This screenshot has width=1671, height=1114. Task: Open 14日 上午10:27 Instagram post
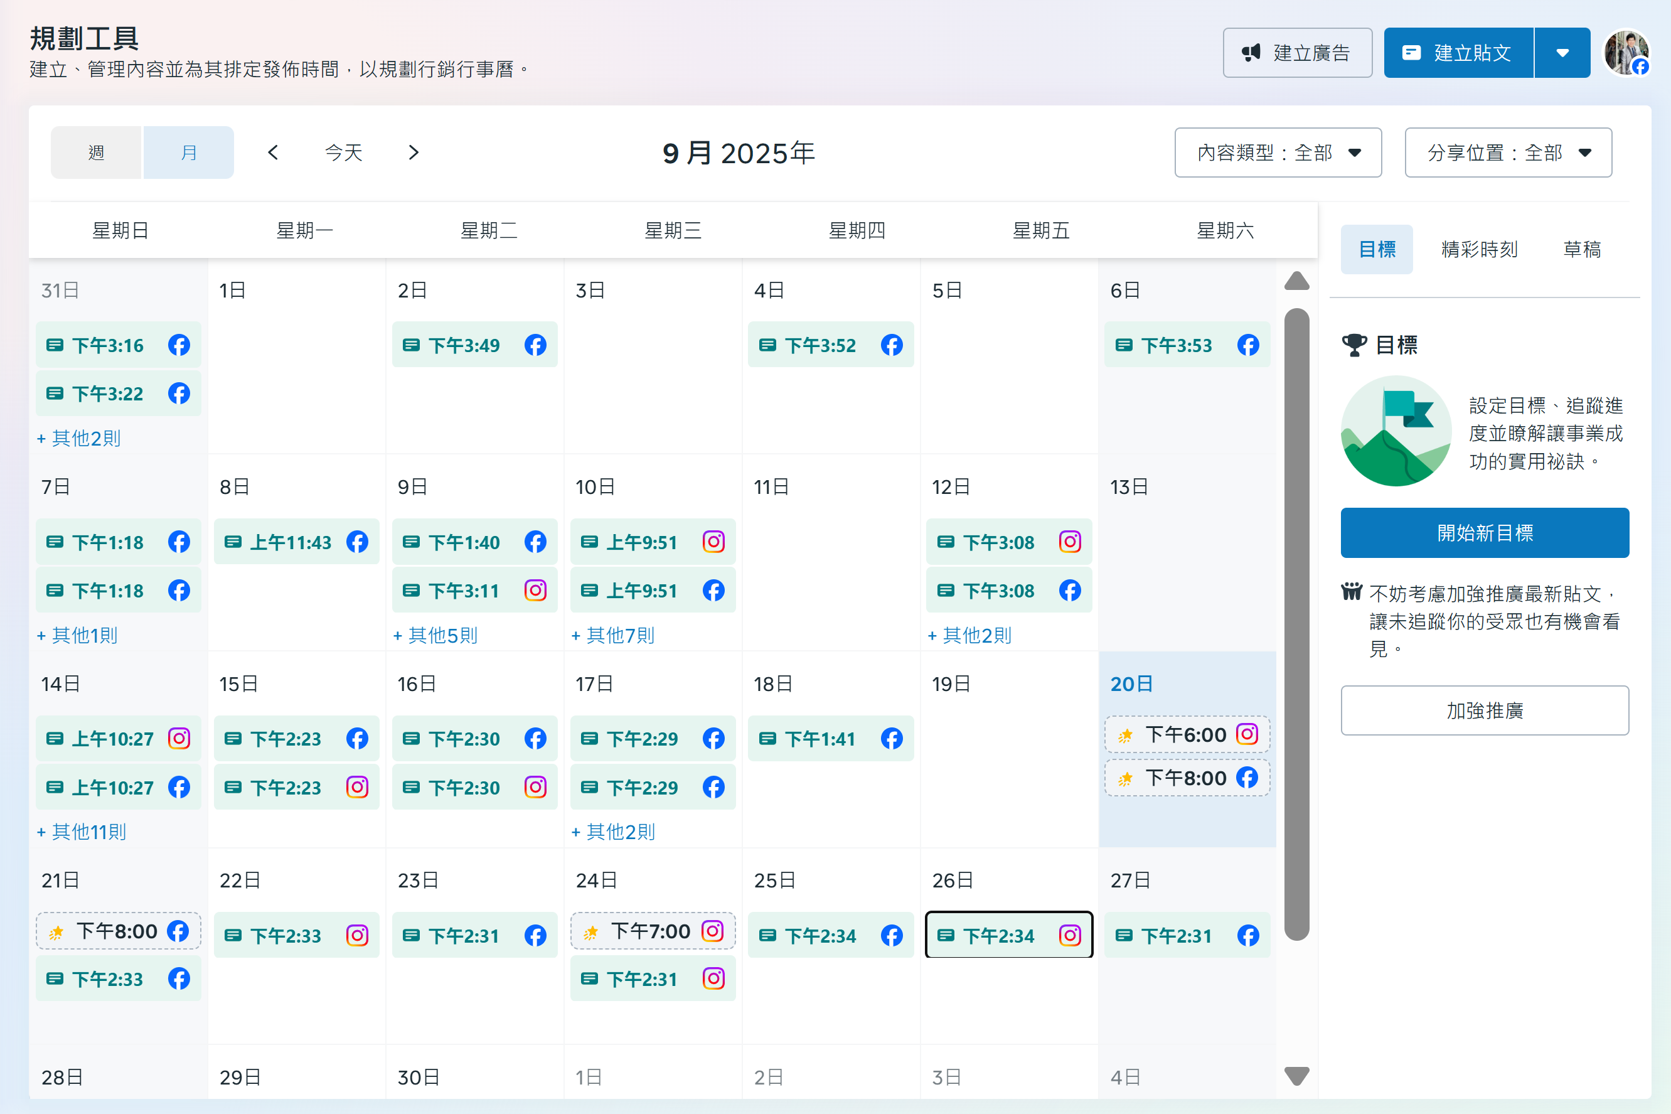pyautogui.click(x=119, y=738)
